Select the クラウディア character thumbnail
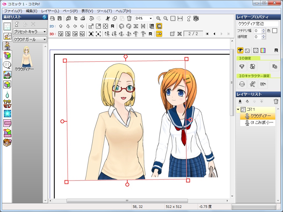Viewport: 283px width, 212px height. pyautogui.click(x=27, y=56)
